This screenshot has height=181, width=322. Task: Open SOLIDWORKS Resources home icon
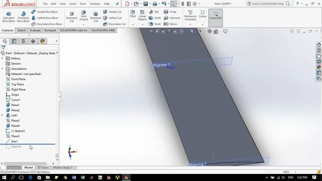point(318,45)
